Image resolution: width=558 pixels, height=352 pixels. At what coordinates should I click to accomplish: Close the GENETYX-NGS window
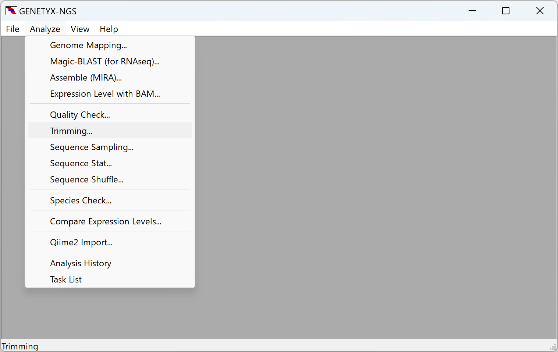click(x=540, y=11)
